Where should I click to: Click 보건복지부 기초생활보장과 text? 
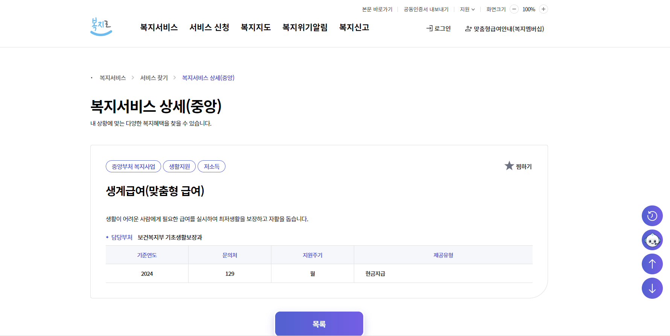[x=170, y=237]
